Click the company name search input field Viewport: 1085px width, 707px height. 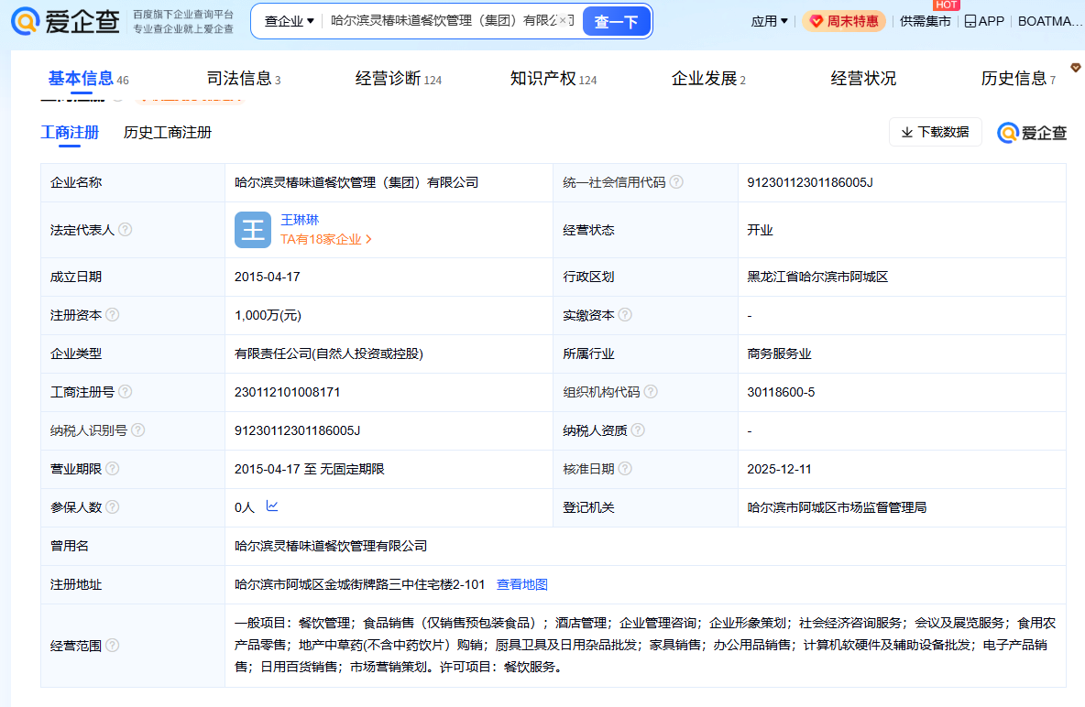442,20
